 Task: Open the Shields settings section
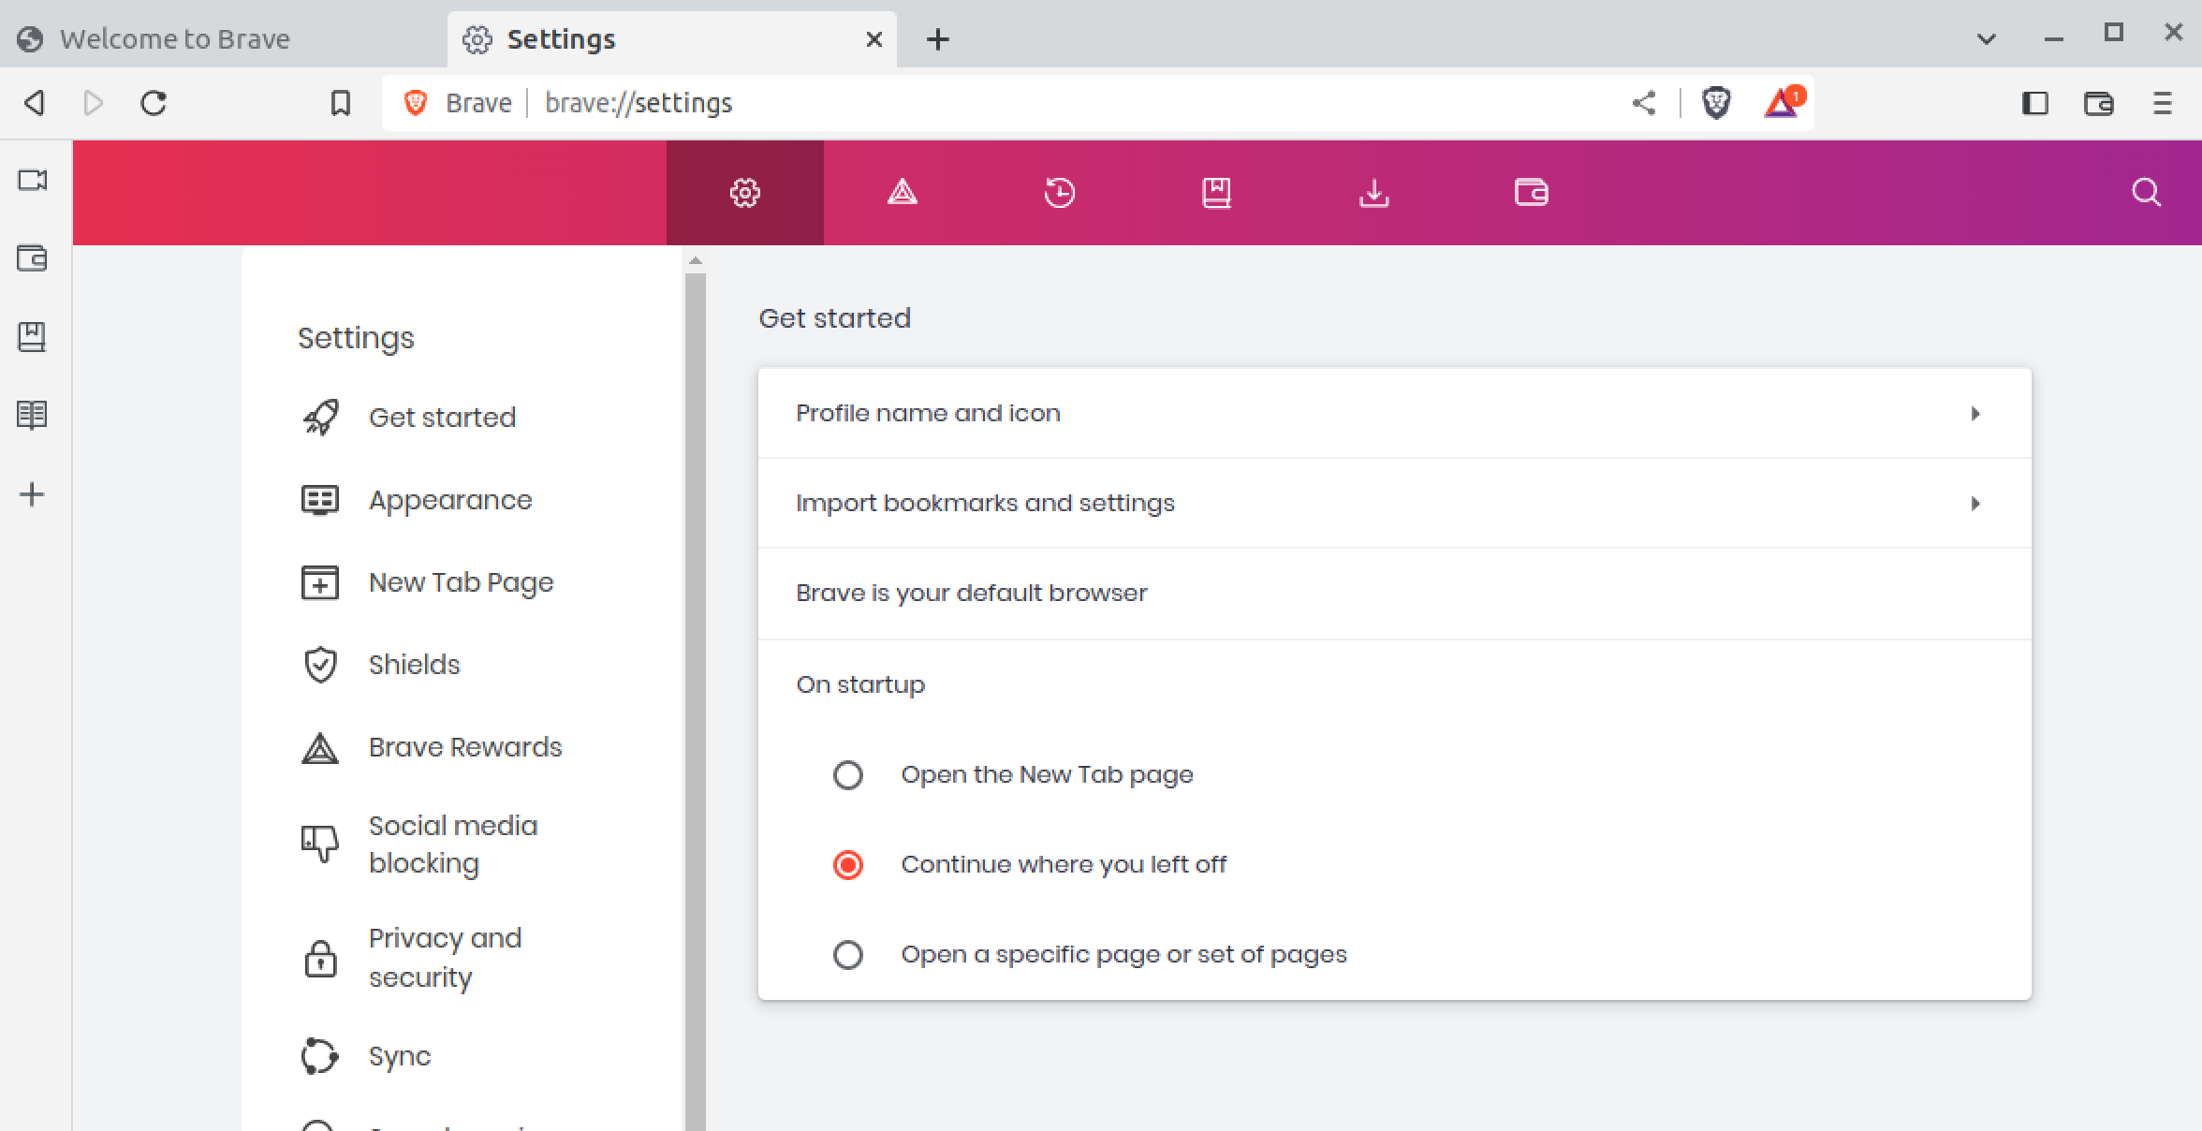(x=415, y=665)
